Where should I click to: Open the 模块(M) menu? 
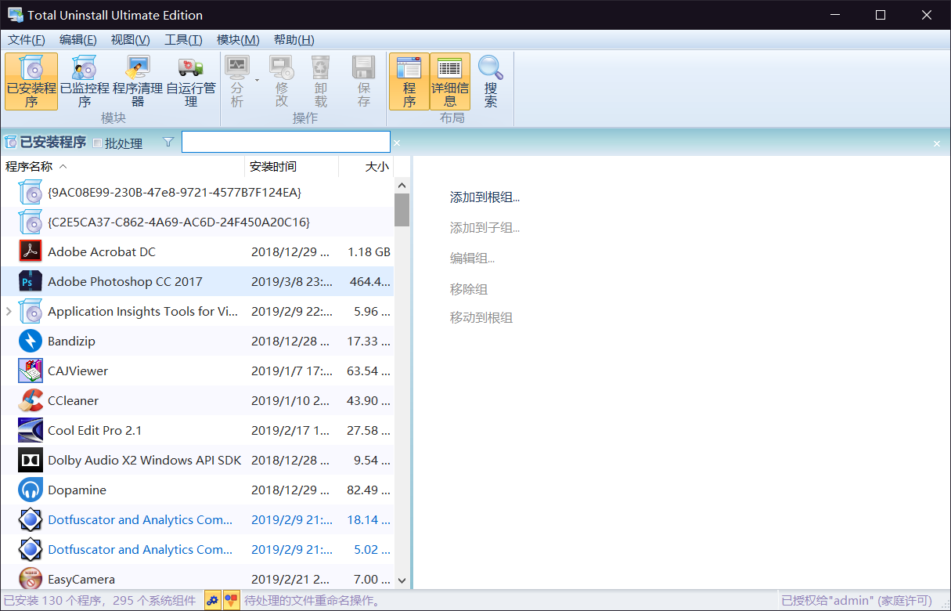point(238,40)
